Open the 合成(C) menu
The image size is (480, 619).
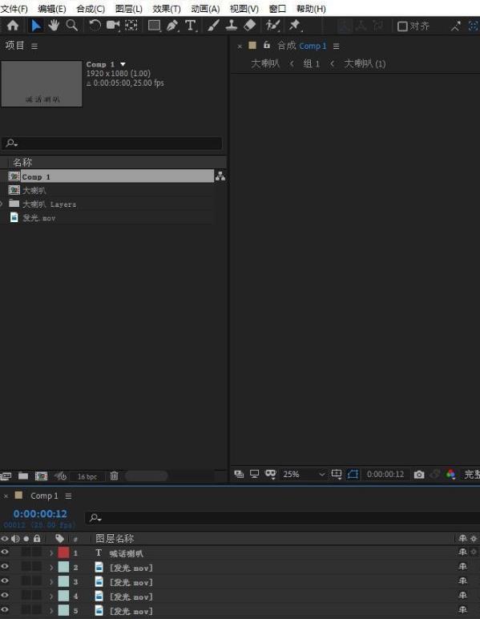(x=91, y=9)
